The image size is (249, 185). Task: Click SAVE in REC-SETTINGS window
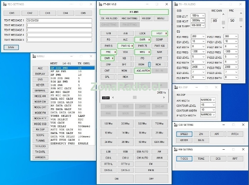coord(11,47)
